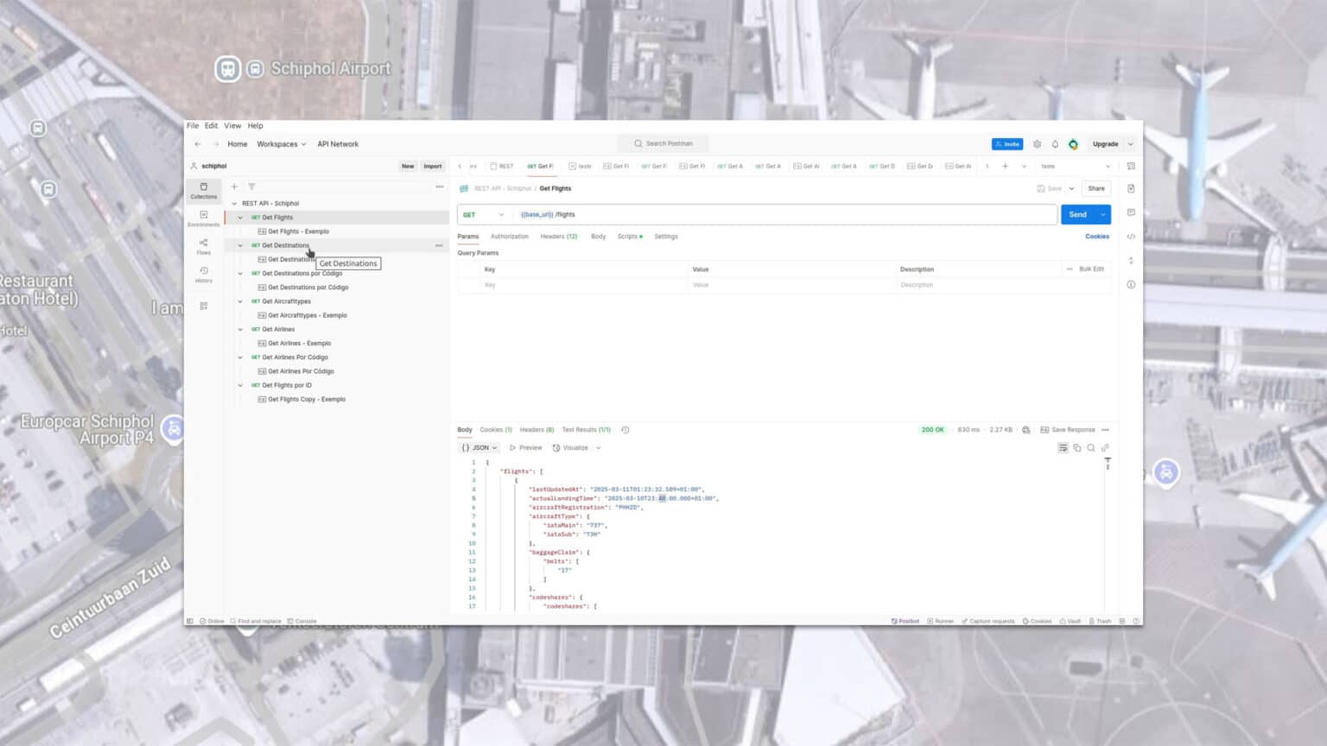Image resolution: width=1327 pixels, height=746 pixels.
Task: Expand the Workspaces dropdown menu
Action: point(281,144)
